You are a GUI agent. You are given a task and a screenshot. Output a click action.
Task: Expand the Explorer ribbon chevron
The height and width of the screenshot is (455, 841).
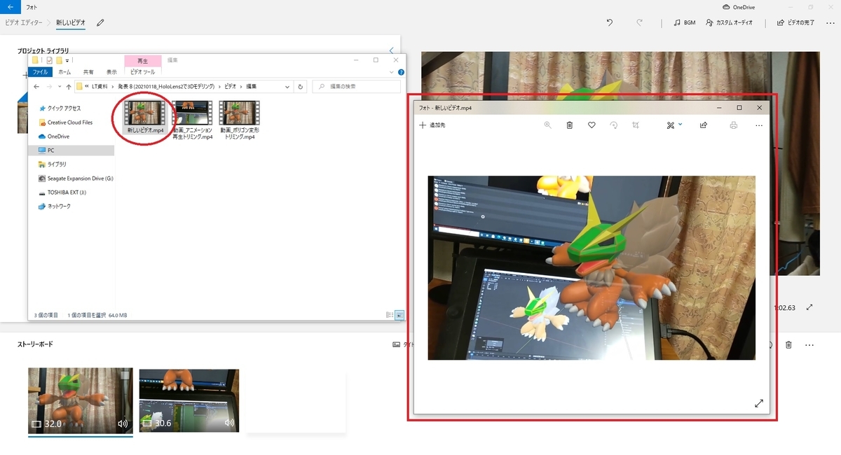pyautogui.click(x=392, y=71)
